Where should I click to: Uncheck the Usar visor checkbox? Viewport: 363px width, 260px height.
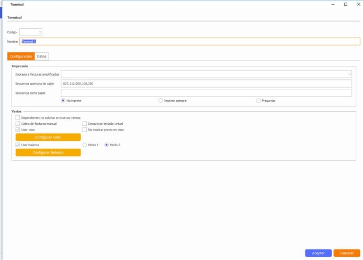tap(18, 129)
